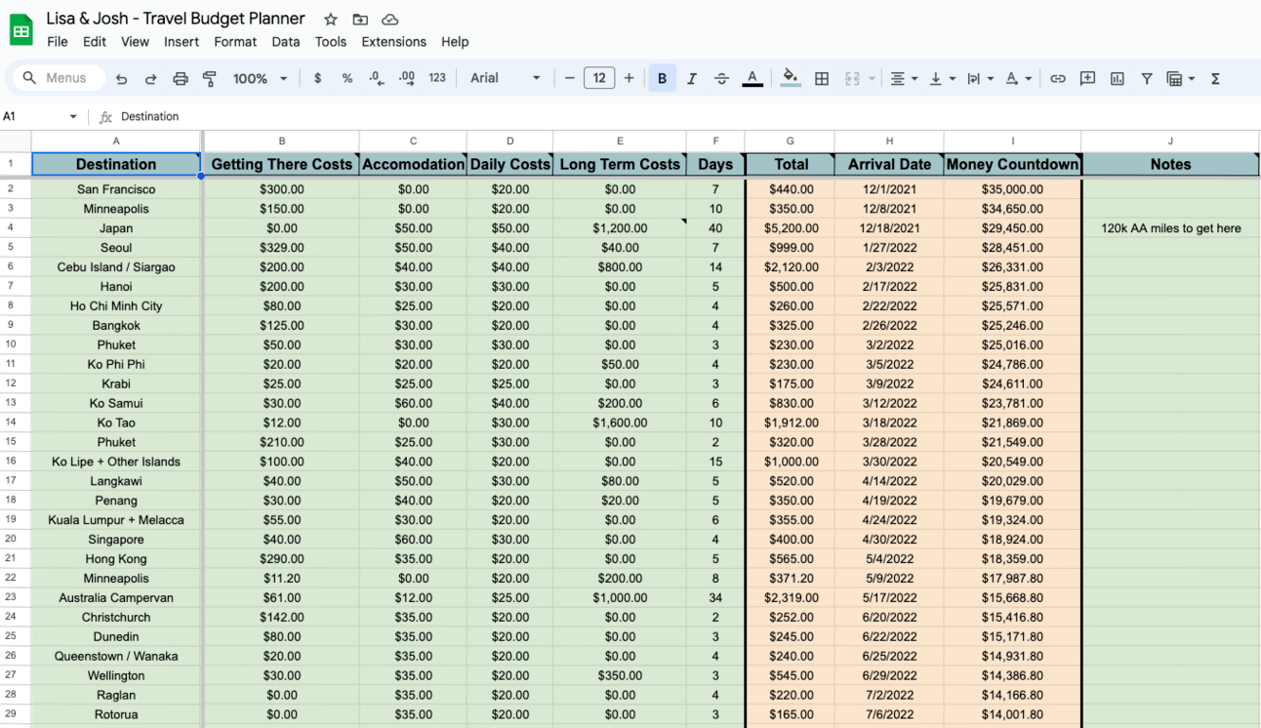Open the Format menu
Screen dimensions: 1261x728
tap(235, 42)
